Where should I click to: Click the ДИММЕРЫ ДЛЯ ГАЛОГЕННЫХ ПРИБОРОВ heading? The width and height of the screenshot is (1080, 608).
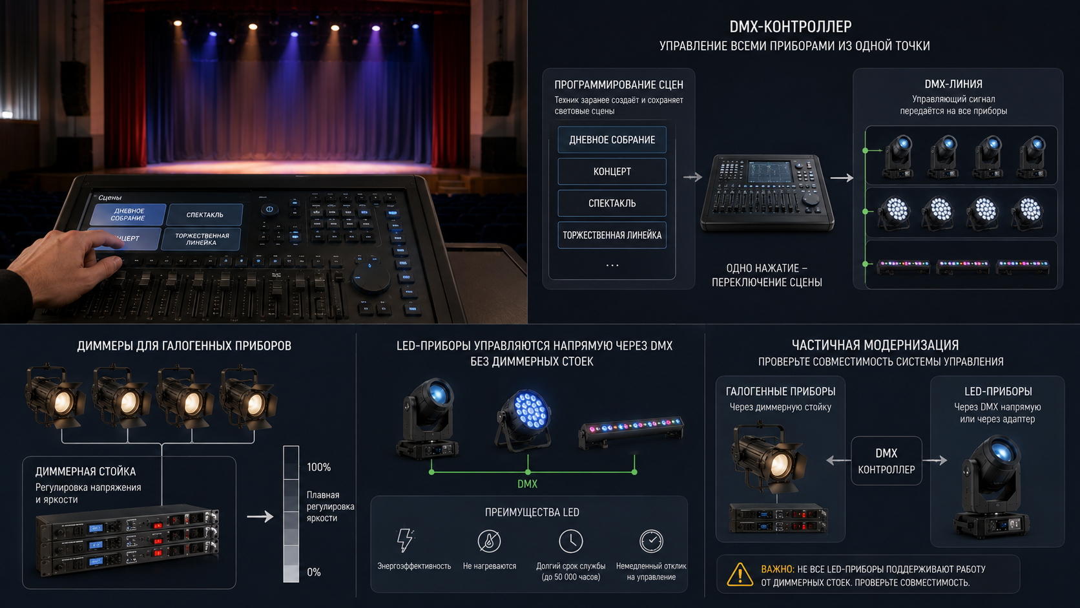[x=184, y=346]
